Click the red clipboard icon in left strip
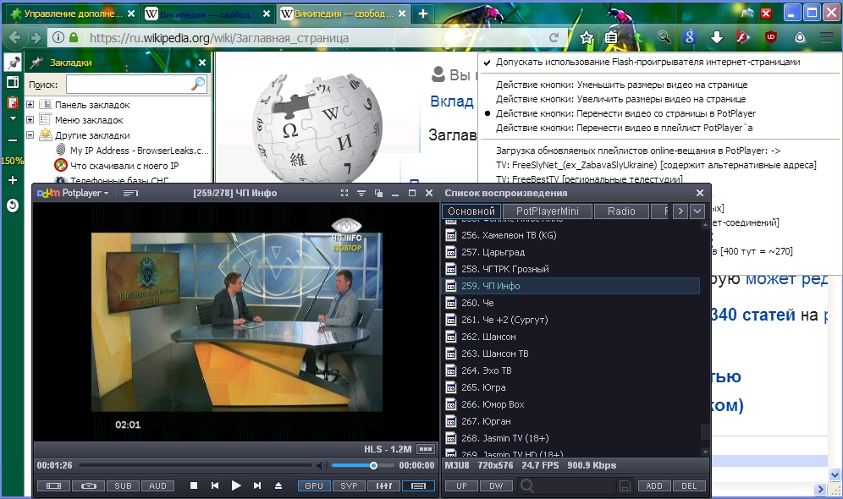 click(x=13, y=102)
